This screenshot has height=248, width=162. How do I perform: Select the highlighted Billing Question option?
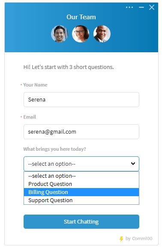pyautogui.click(x=81, y=192)
